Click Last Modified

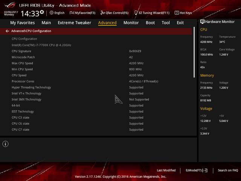click(x=166, y=170)
